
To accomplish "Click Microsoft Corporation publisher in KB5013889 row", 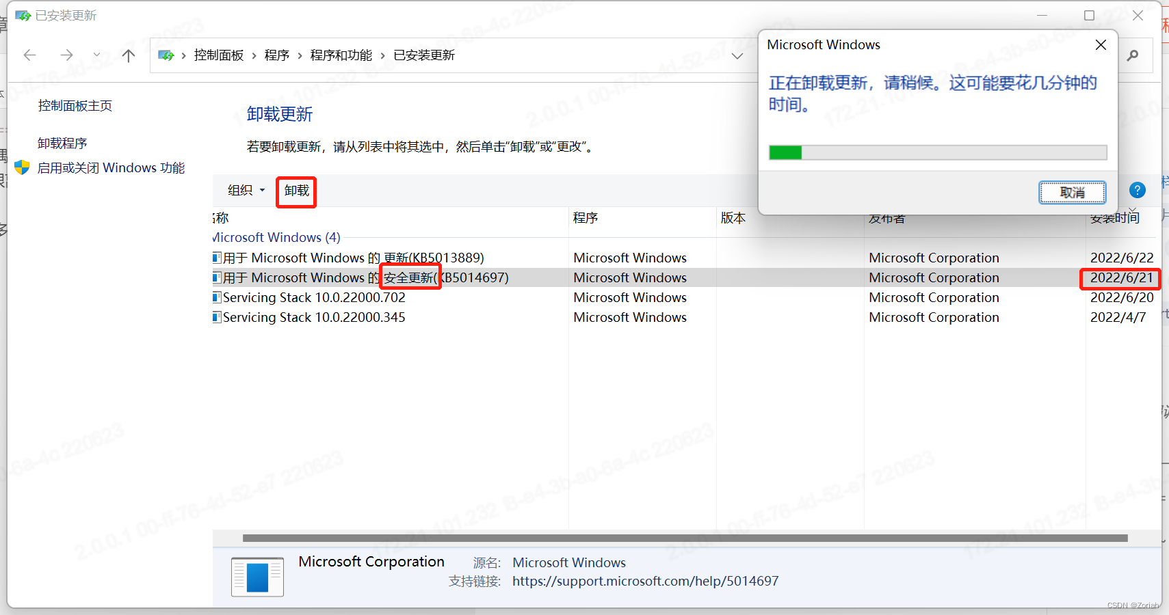I will click(x=934, y=258).
